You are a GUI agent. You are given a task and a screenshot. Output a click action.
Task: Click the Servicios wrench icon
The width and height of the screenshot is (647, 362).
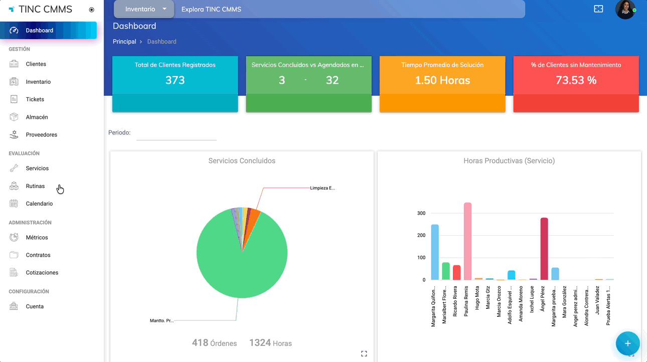[x=14, y=168]
